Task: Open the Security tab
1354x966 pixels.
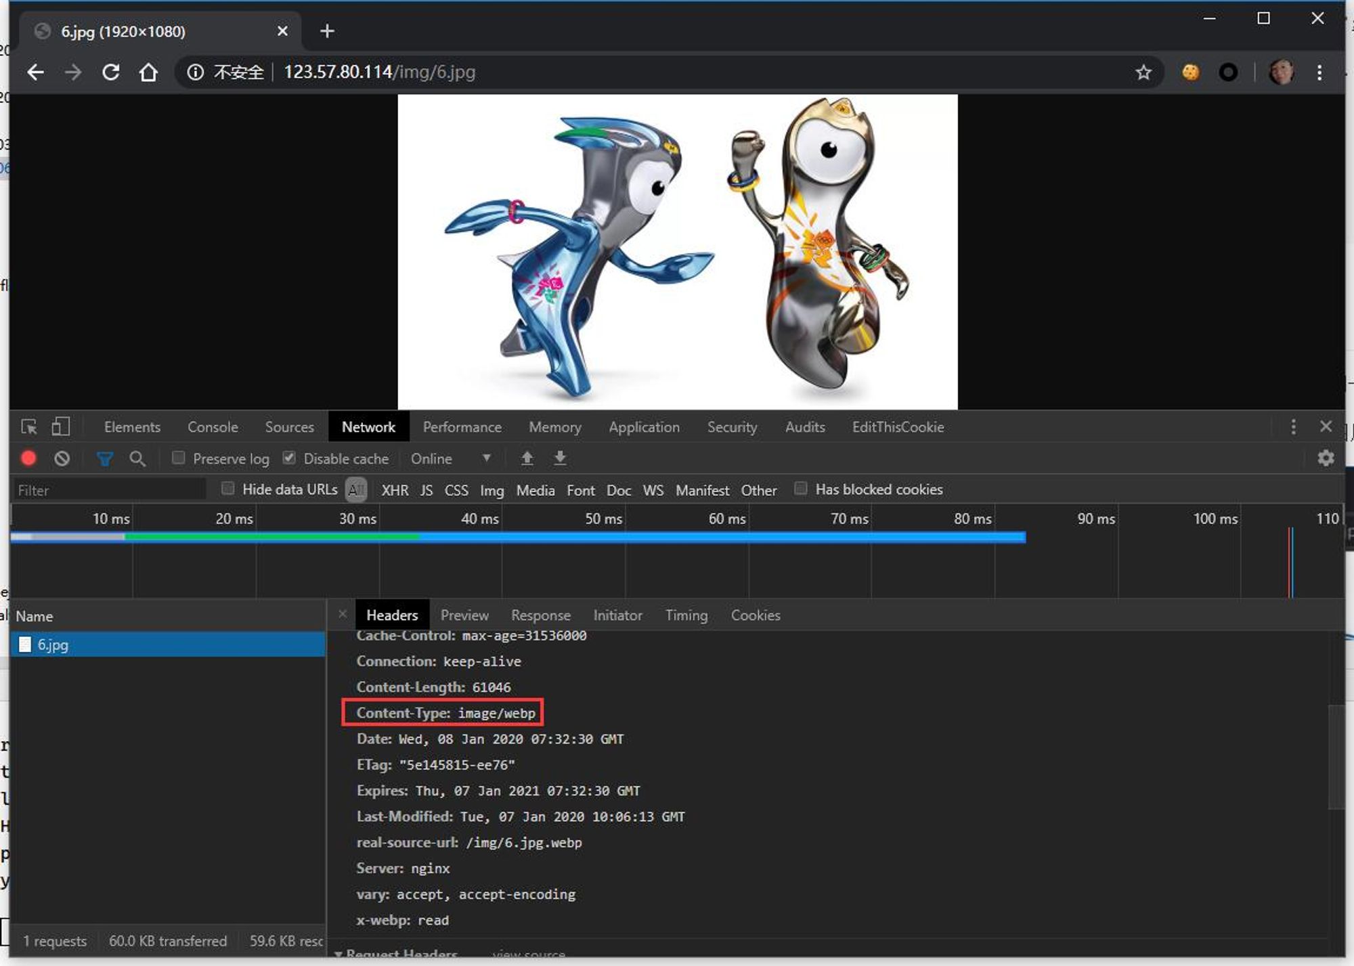Action: (732, 427)
